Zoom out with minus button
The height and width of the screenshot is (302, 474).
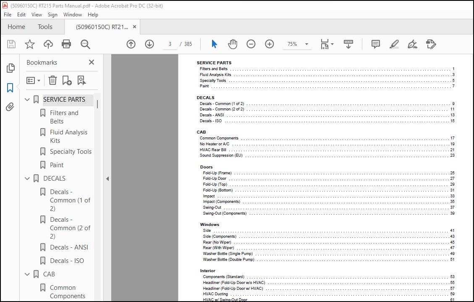point(251,44)
